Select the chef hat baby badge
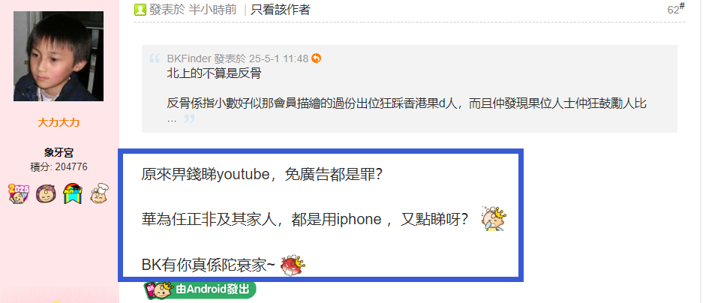703x303 pixels. click(x=99, y=193)
